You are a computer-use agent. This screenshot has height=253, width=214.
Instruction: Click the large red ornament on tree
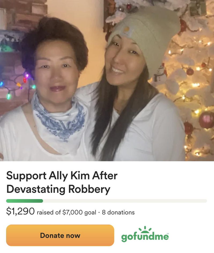(x=207, y=120)
